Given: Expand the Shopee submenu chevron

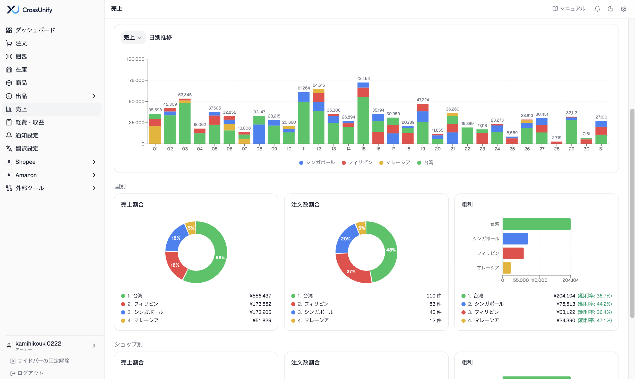Looking at the screenshot, I should (x=94, y=162).
